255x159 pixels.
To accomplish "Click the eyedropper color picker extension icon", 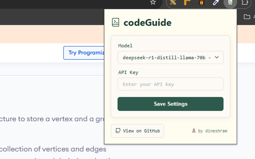I will 215,3.
